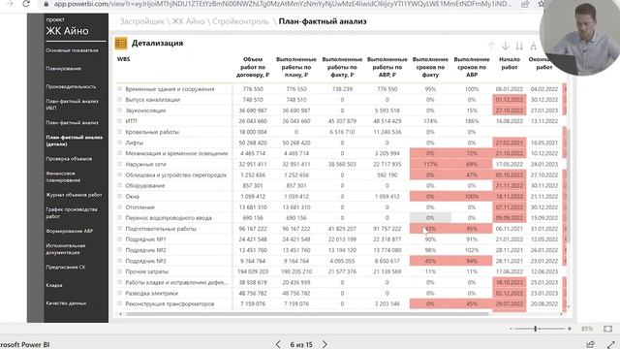
Task: Open the report share icon at bottom
Action: [x=590, y=344]
